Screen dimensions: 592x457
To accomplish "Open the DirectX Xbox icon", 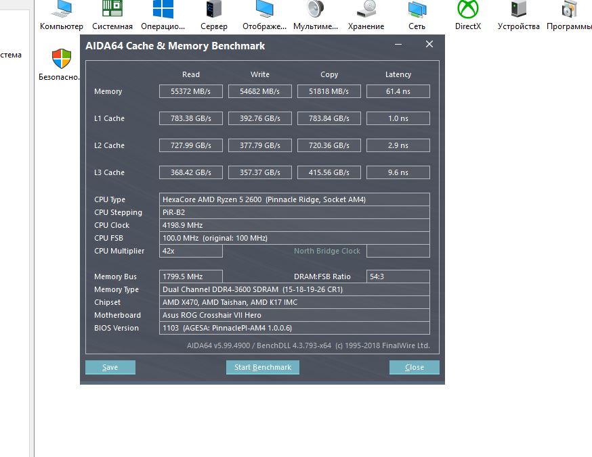I will (468, 9).
